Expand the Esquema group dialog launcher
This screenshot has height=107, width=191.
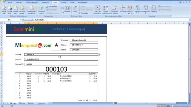171,16
